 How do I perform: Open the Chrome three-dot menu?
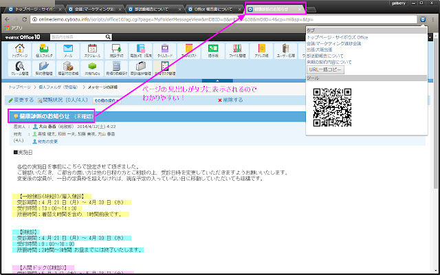[433, 19]
